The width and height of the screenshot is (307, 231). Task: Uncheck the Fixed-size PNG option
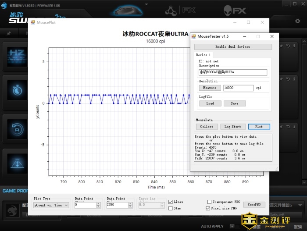coord(208,208)
